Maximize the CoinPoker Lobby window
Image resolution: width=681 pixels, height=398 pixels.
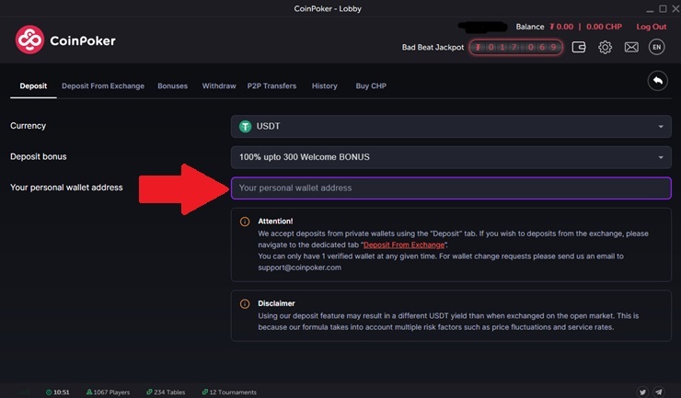663,8
